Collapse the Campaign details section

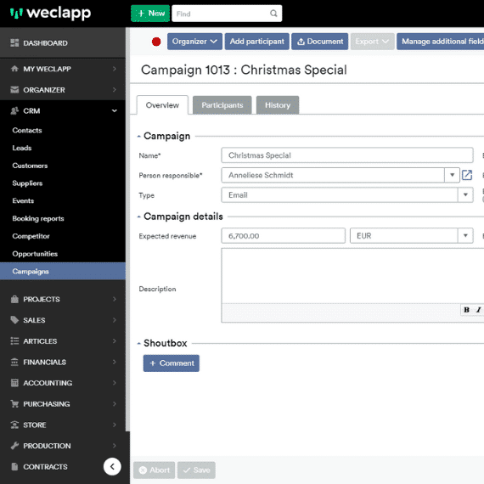coord(139,217)
